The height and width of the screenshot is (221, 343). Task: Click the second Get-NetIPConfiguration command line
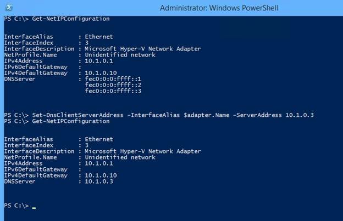[x=57, y=121]
